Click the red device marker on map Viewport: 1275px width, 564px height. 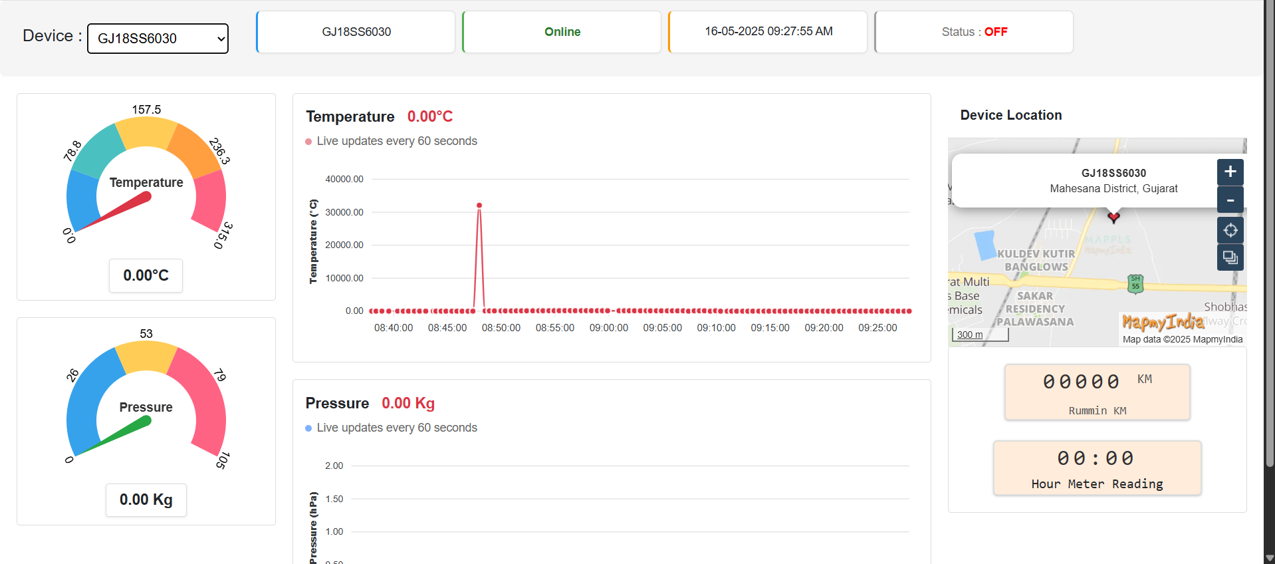pyautogui.click(x=1113, y=217)
